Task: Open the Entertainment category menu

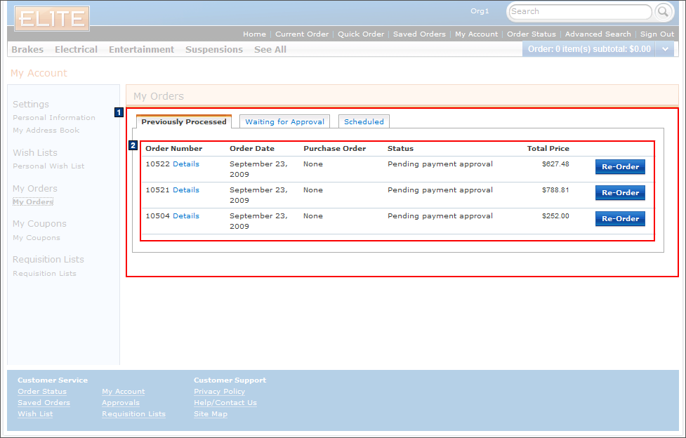Action: pos(141,49)
